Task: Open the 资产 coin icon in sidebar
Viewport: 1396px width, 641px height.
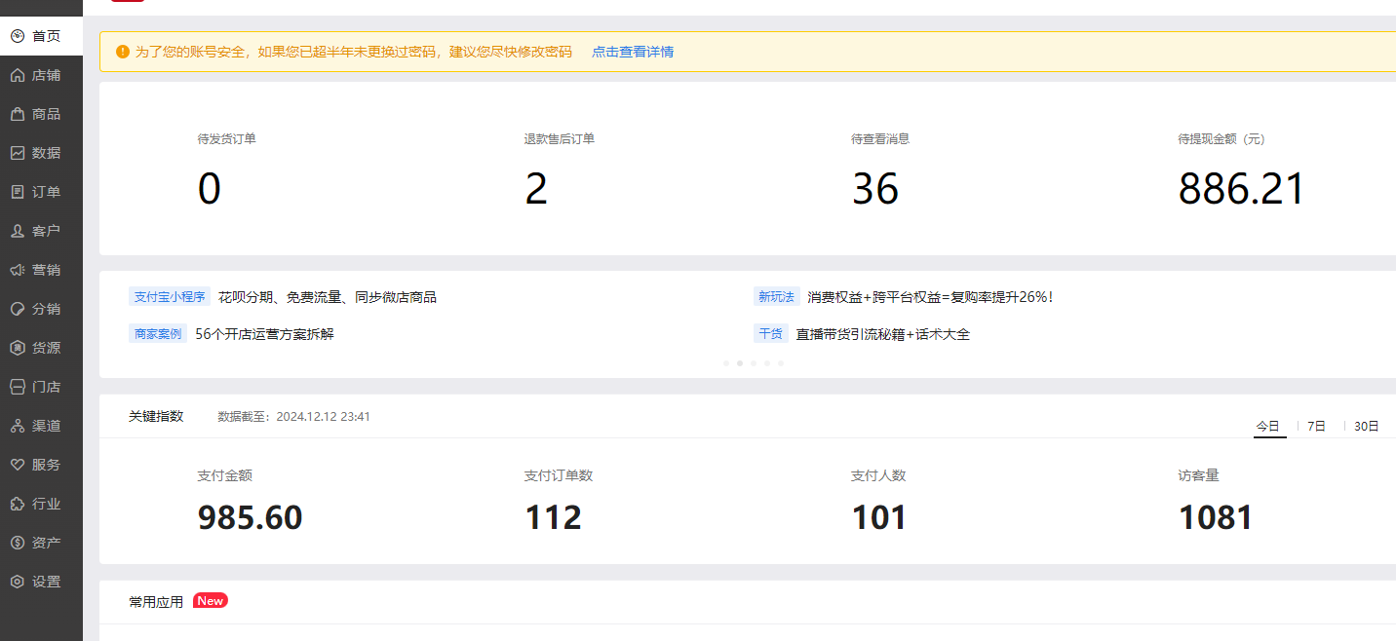Action: 17,543
